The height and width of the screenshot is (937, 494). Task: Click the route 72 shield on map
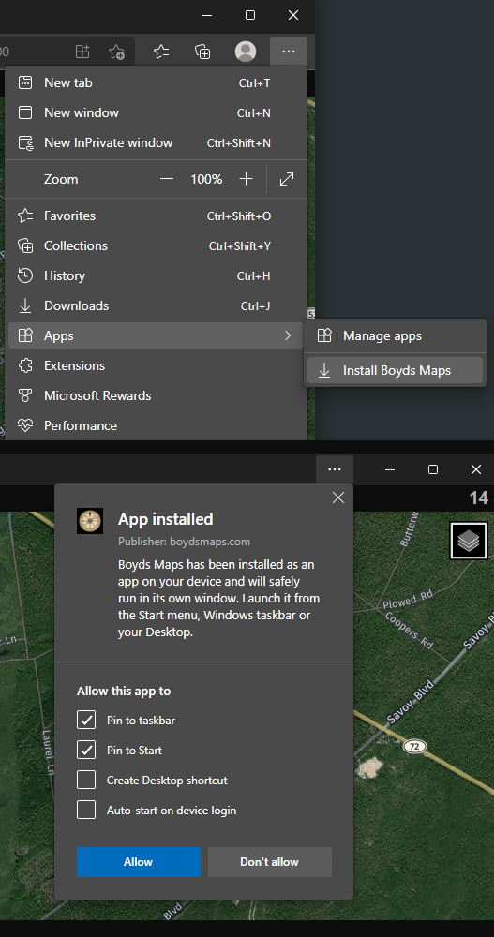click(x=412, y=746)
